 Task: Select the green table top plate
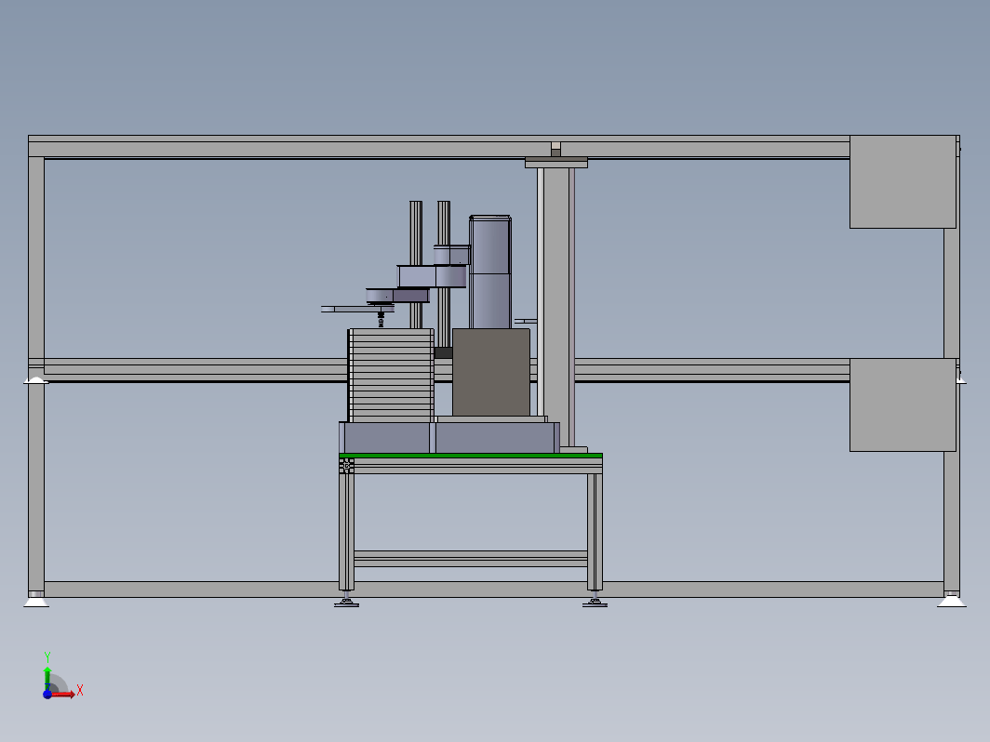click(x=471, y=456)
